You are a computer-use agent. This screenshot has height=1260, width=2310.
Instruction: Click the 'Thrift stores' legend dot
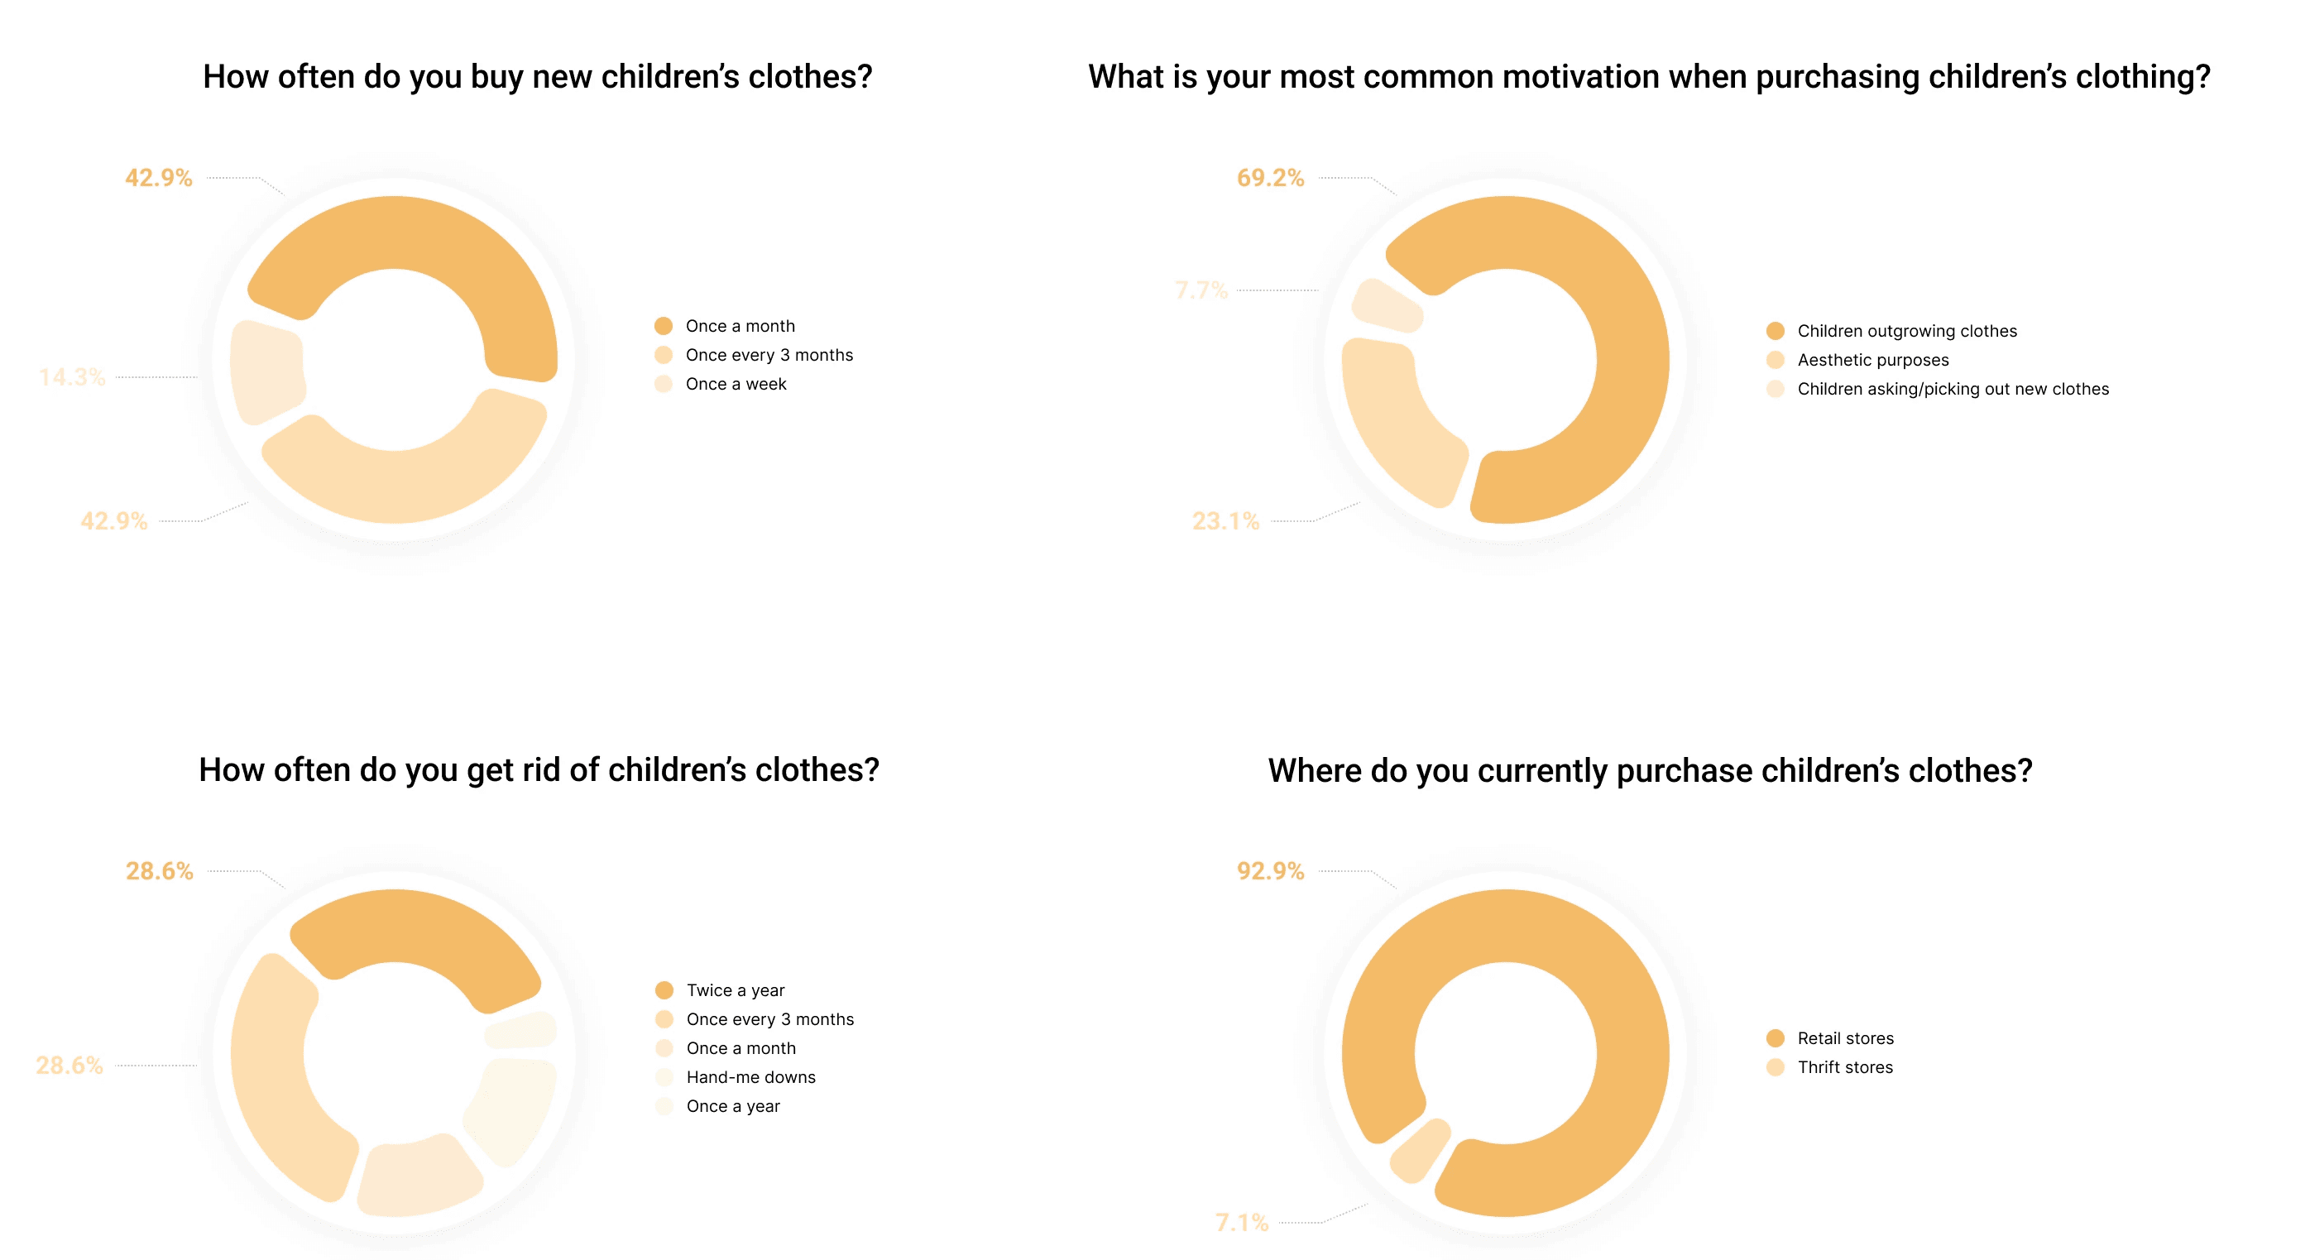click(1775, 1067)
